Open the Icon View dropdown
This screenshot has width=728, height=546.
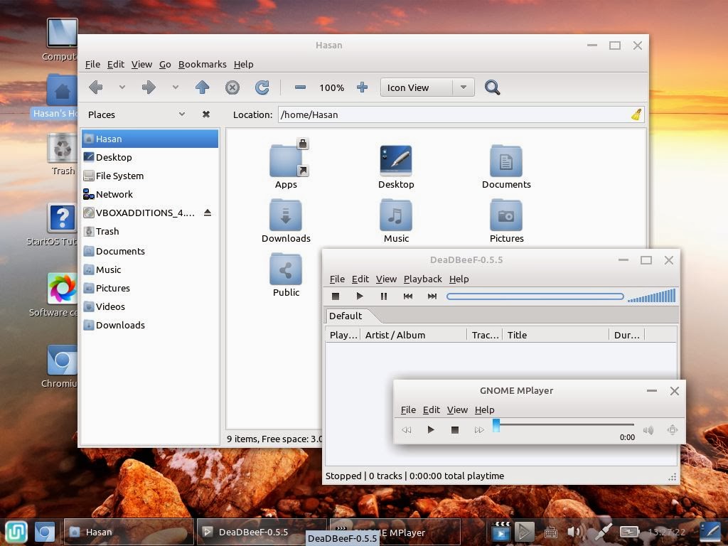427,87
